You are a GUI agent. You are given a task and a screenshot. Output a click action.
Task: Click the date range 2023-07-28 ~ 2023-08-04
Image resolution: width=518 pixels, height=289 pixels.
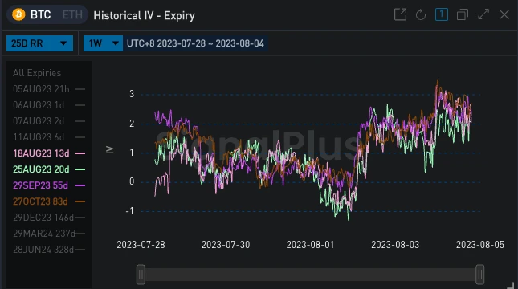(x=195, y=43)
